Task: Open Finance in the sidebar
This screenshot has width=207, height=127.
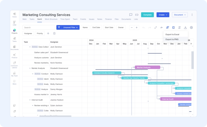Action: 14,56
